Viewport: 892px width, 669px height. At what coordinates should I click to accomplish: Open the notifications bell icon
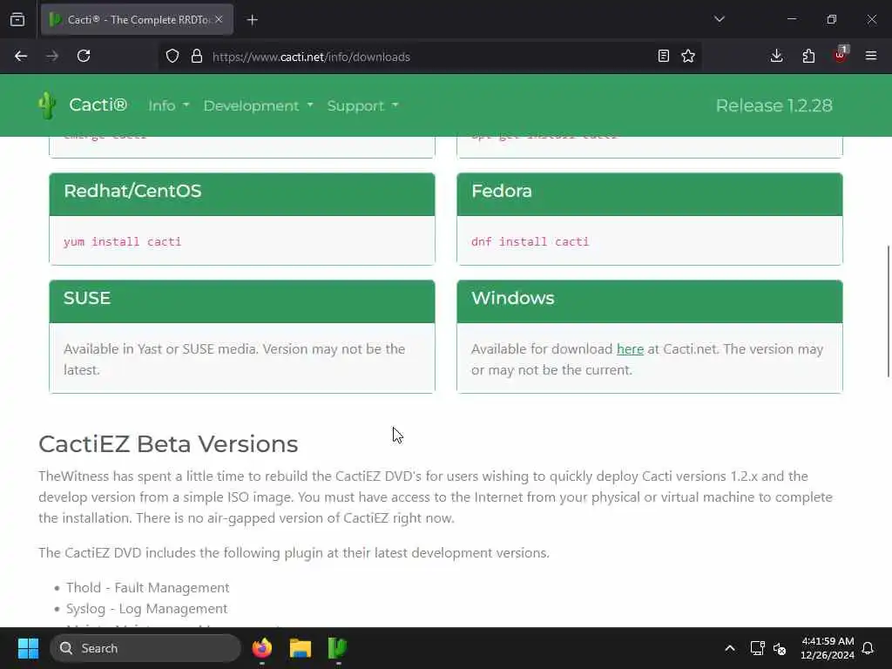click(x=868, y=648)
